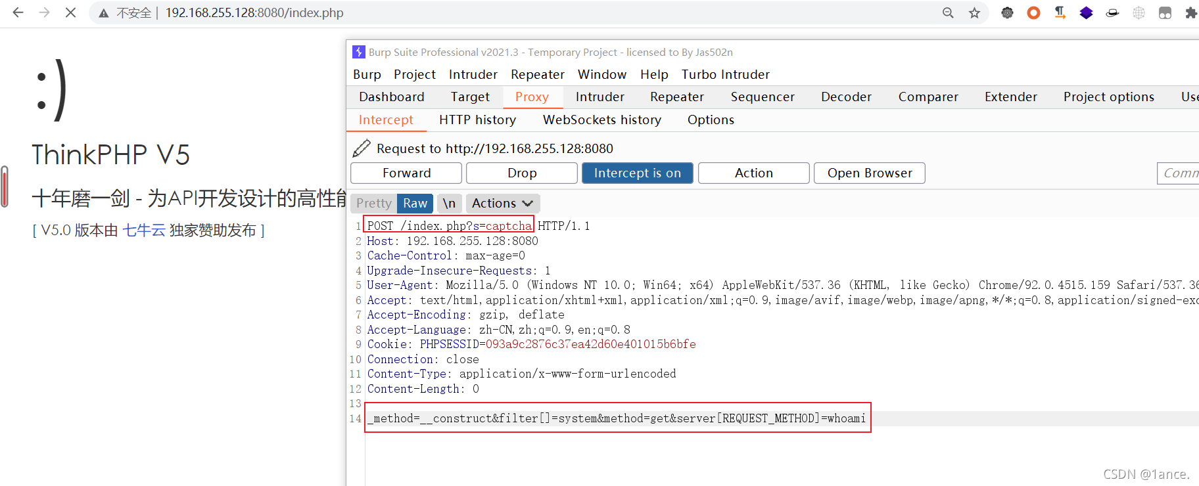
Task: Click the zoom magnifier icon in address bar
Action: point(948,13)
